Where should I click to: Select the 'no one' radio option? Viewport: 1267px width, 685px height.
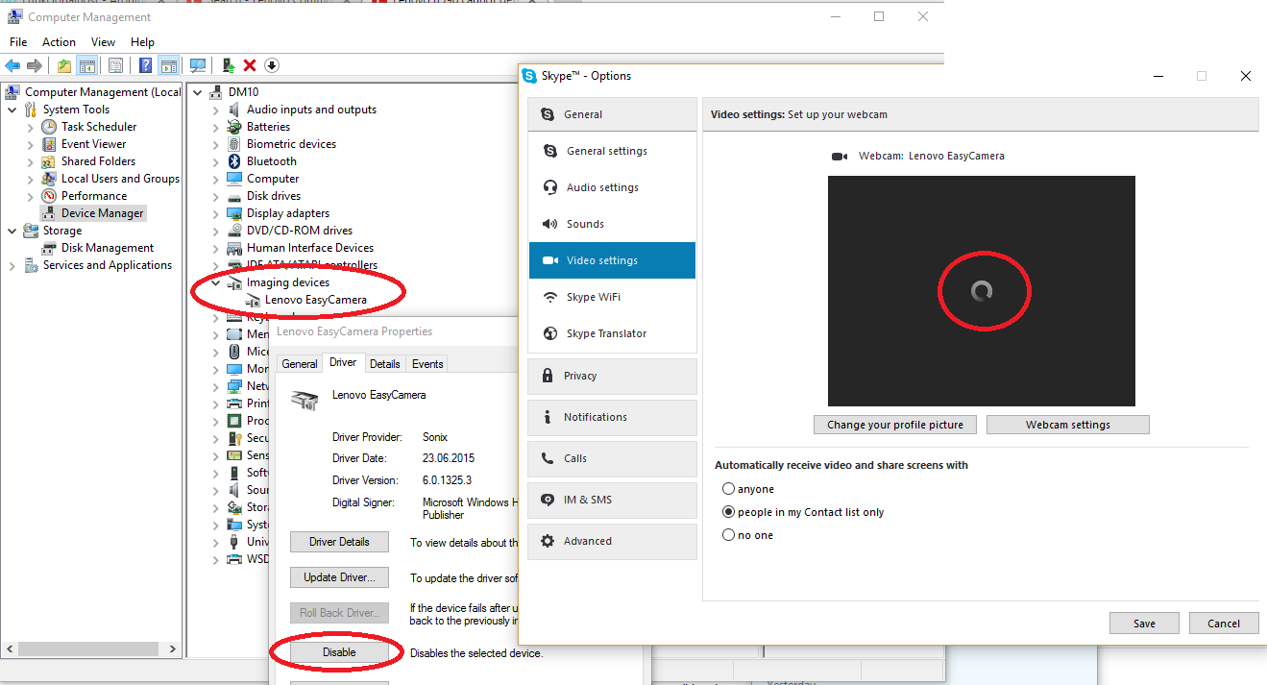tap(728, 535)
